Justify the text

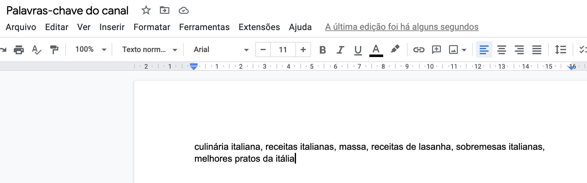pyautogui.click(x=537, y=50)
